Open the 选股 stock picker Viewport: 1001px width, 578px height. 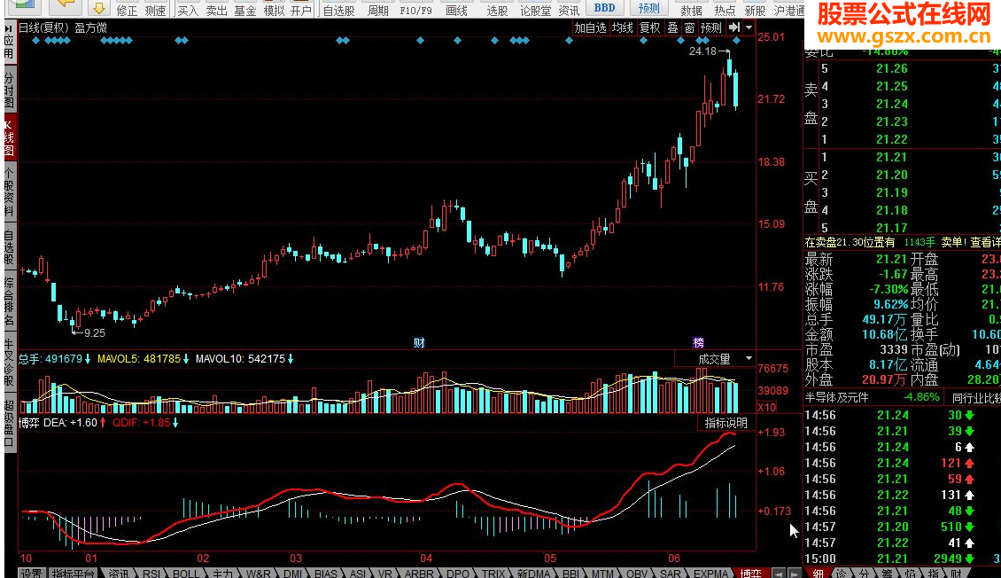click(497, 8)
